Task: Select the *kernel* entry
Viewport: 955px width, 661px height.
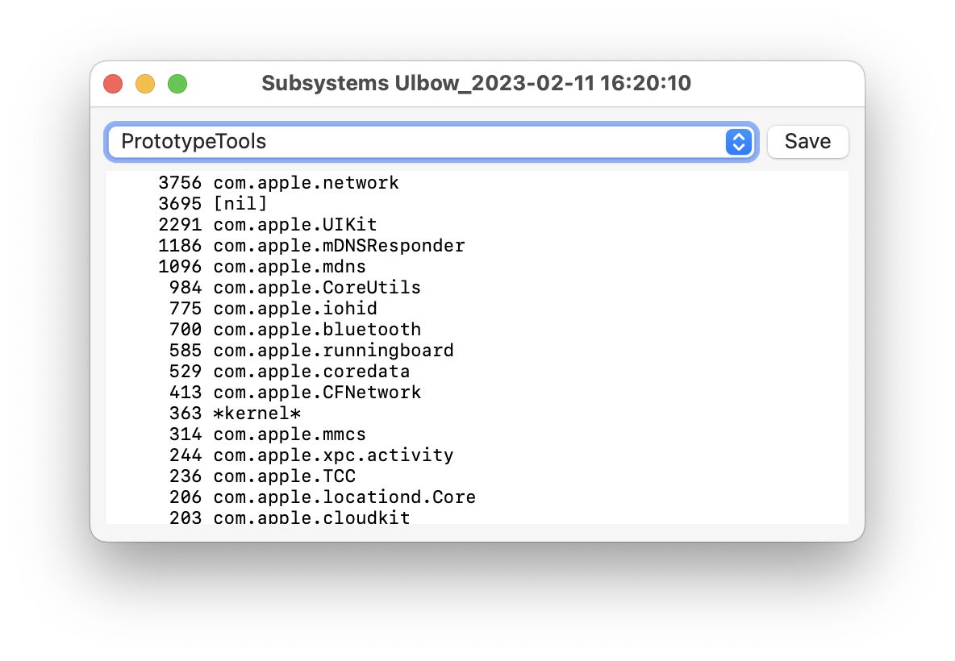Action: 256,414
